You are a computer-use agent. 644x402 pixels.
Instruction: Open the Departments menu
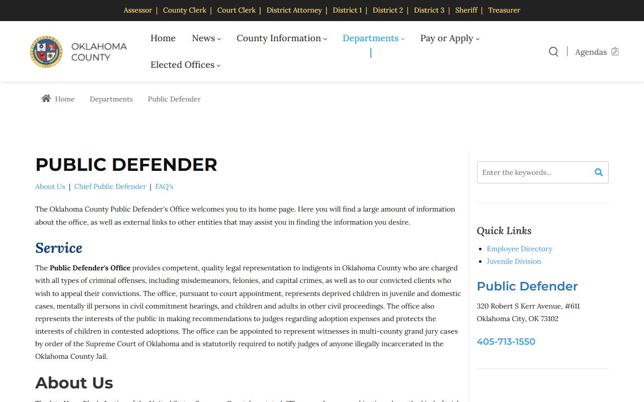coord(370,38)
